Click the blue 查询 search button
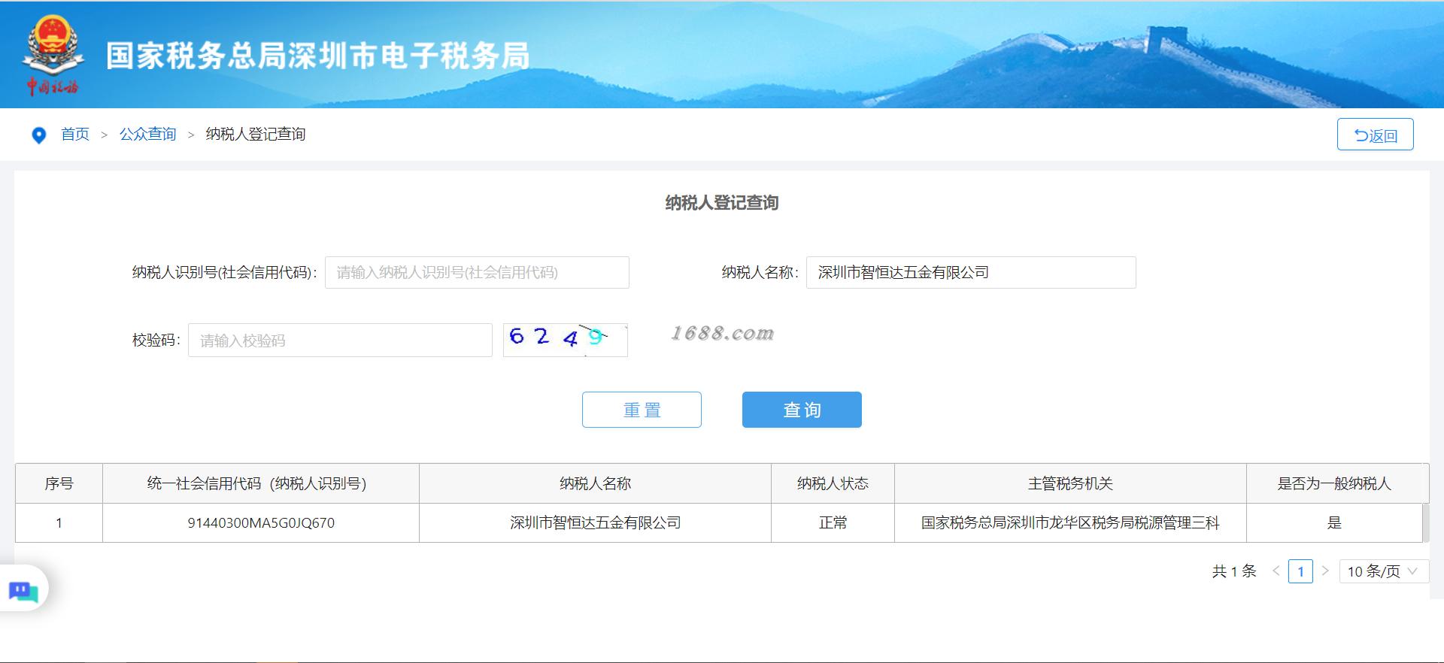The height and width of the screenshot is (663, 1444). (x=802, y=410)
